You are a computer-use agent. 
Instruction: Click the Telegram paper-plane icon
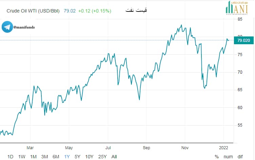(x=7, y=27)
